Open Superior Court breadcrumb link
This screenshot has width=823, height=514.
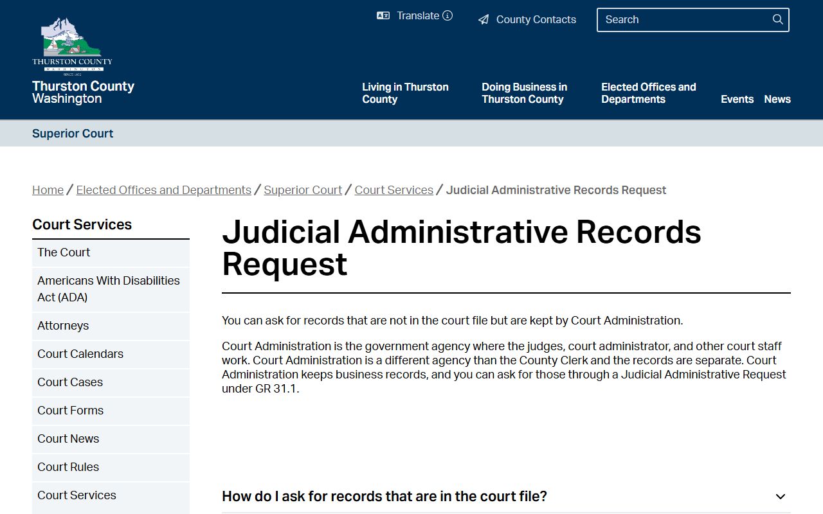(303, 190)
